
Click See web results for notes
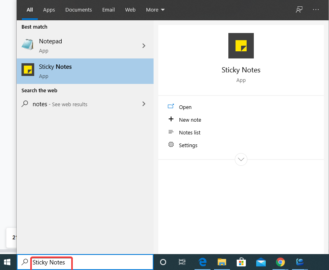click(x=60, y=104)
